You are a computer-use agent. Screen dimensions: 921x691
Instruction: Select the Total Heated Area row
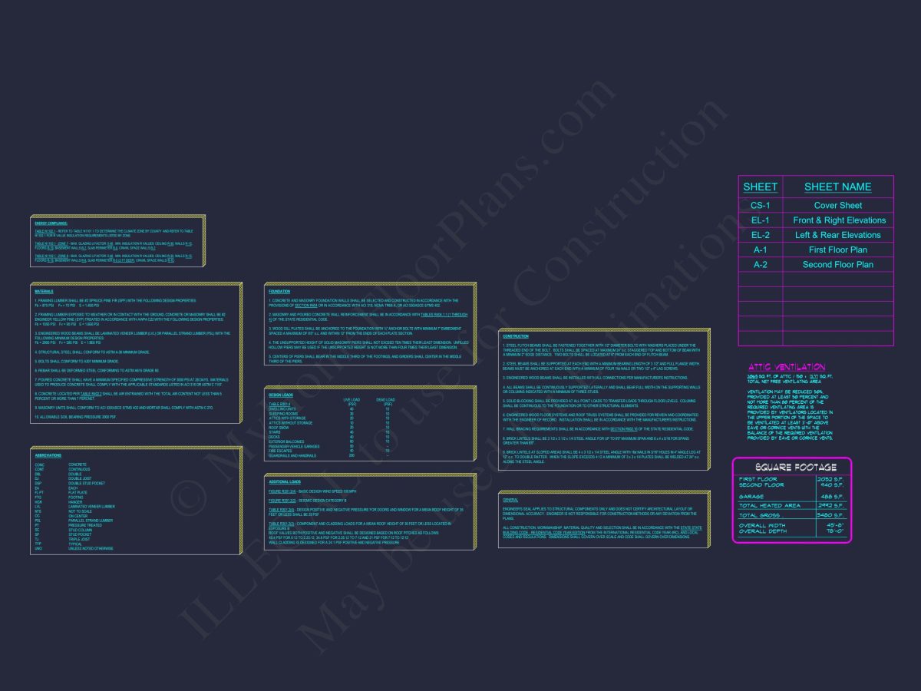(791, 505)
